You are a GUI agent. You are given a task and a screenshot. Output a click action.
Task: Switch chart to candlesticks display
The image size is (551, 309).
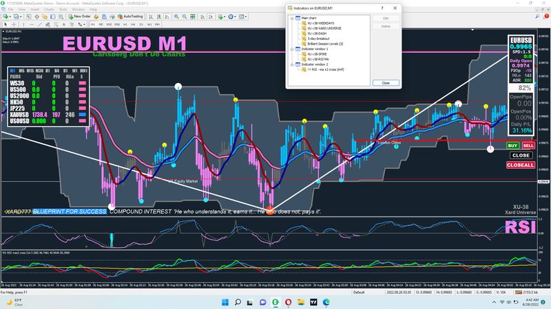click(158, 16)
